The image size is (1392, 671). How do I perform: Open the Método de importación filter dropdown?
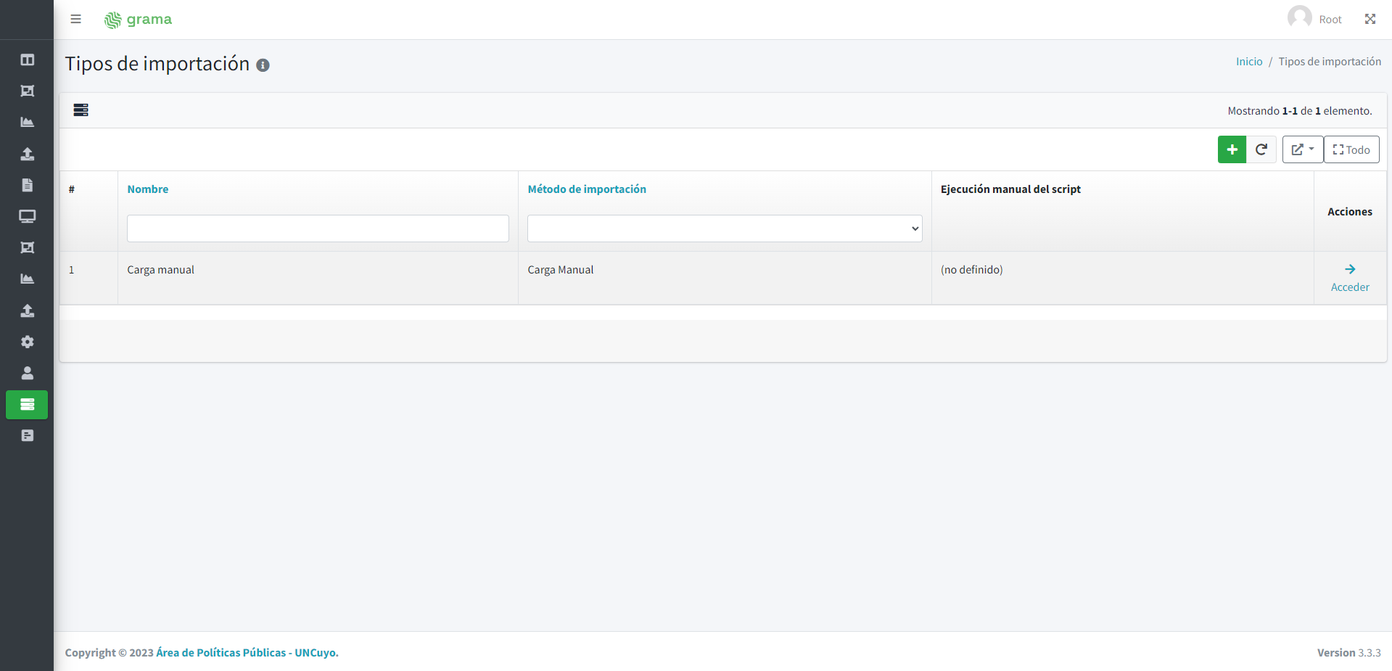point(724,229)
